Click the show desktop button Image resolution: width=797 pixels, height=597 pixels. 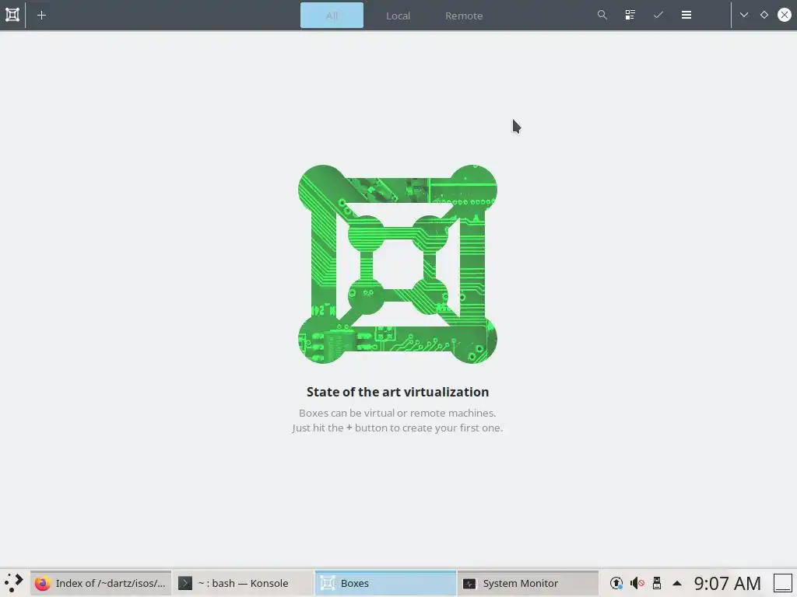pyautogui.click(x=783, y=583)
